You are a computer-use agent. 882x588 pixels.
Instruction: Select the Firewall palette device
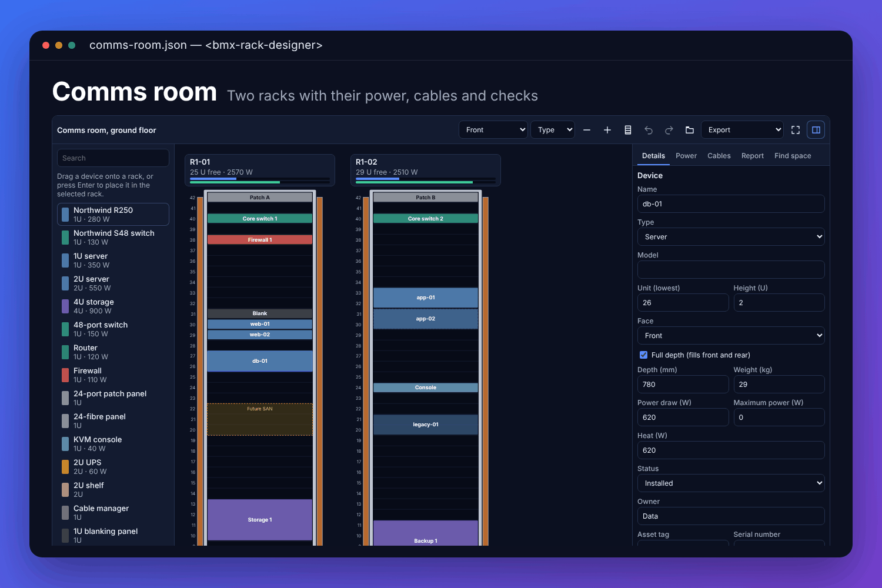click(113, 375)
